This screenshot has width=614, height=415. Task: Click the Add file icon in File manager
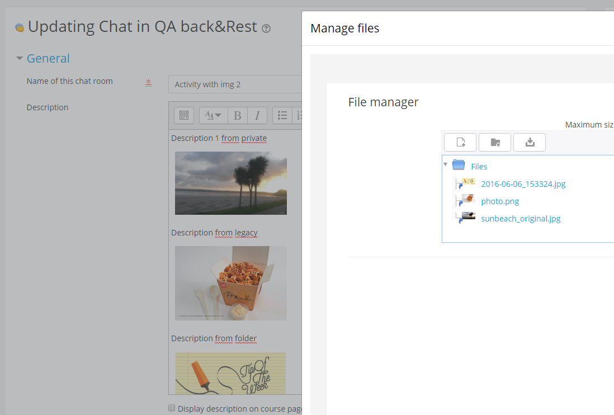click(460, 142)
